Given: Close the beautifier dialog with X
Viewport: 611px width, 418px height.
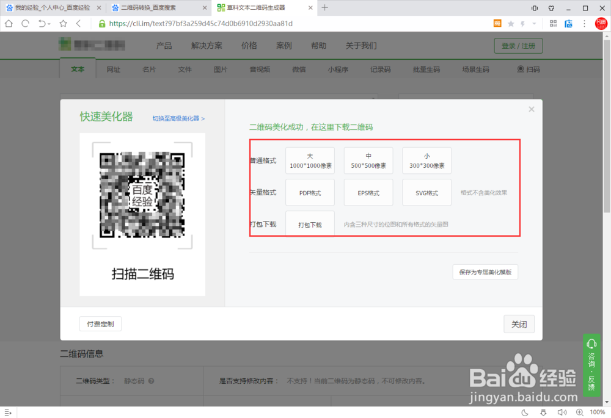Looking at the screenshot, I should [x=532, y=109].
